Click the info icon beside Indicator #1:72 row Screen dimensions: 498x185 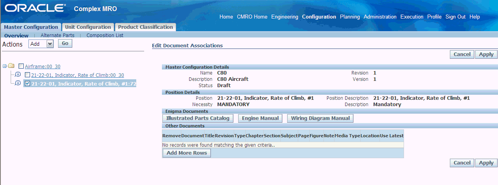(x=18, y=83)
